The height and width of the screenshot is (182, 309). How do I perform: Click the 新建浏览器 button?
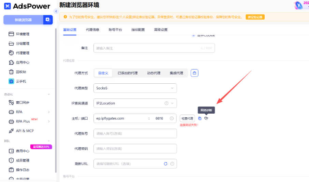point(23,20)
